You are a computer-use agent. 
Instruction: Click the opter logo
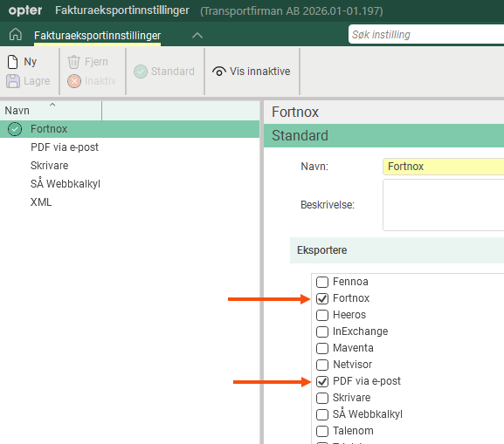pos(25,10)
